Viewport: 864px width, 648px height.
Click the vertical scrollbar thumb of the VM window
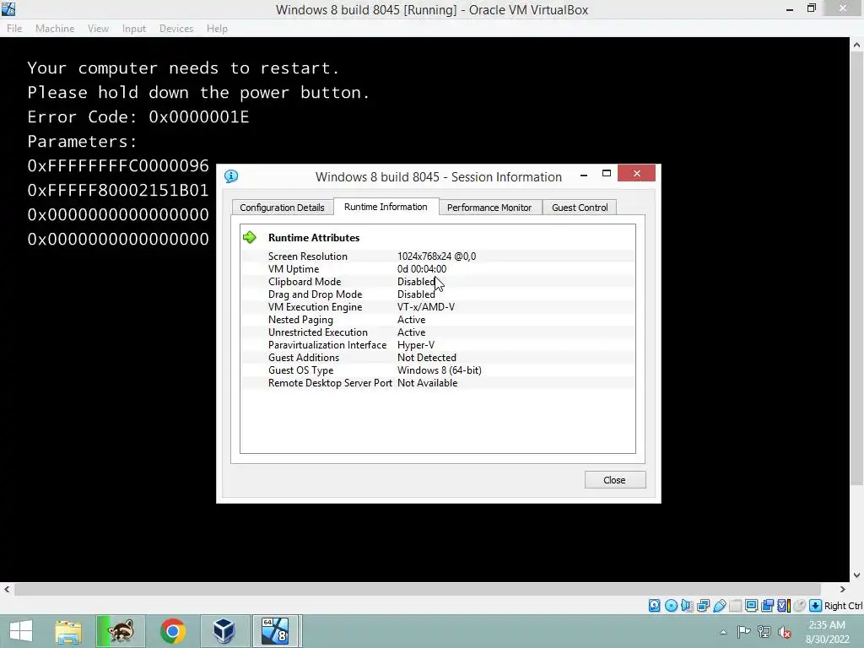(856, 269)
